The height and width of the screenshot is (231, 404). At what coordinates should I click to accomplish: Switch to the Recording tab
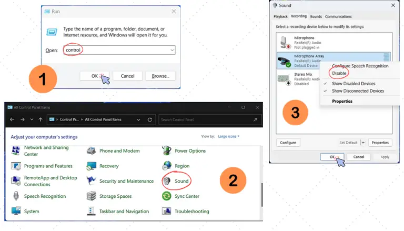point(299,16)
